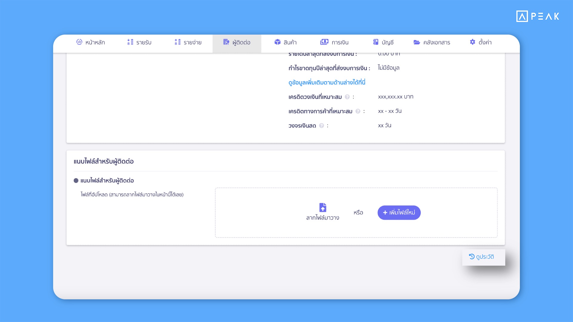Click the xx - xx วัน trade credit value
Viewport: 573px width, 322px height.
(390, 111)
